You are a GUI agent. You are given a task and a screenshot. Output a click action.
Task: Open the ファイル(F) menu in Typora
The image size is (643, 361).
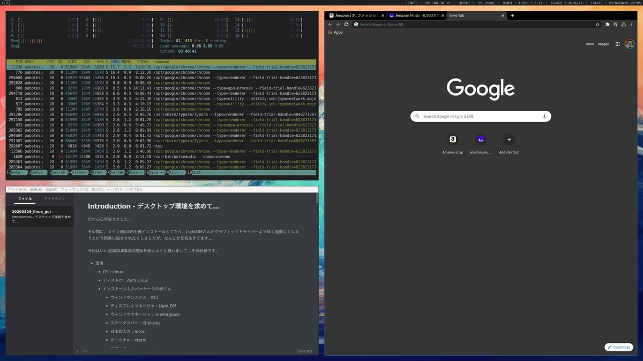[17, 189]
